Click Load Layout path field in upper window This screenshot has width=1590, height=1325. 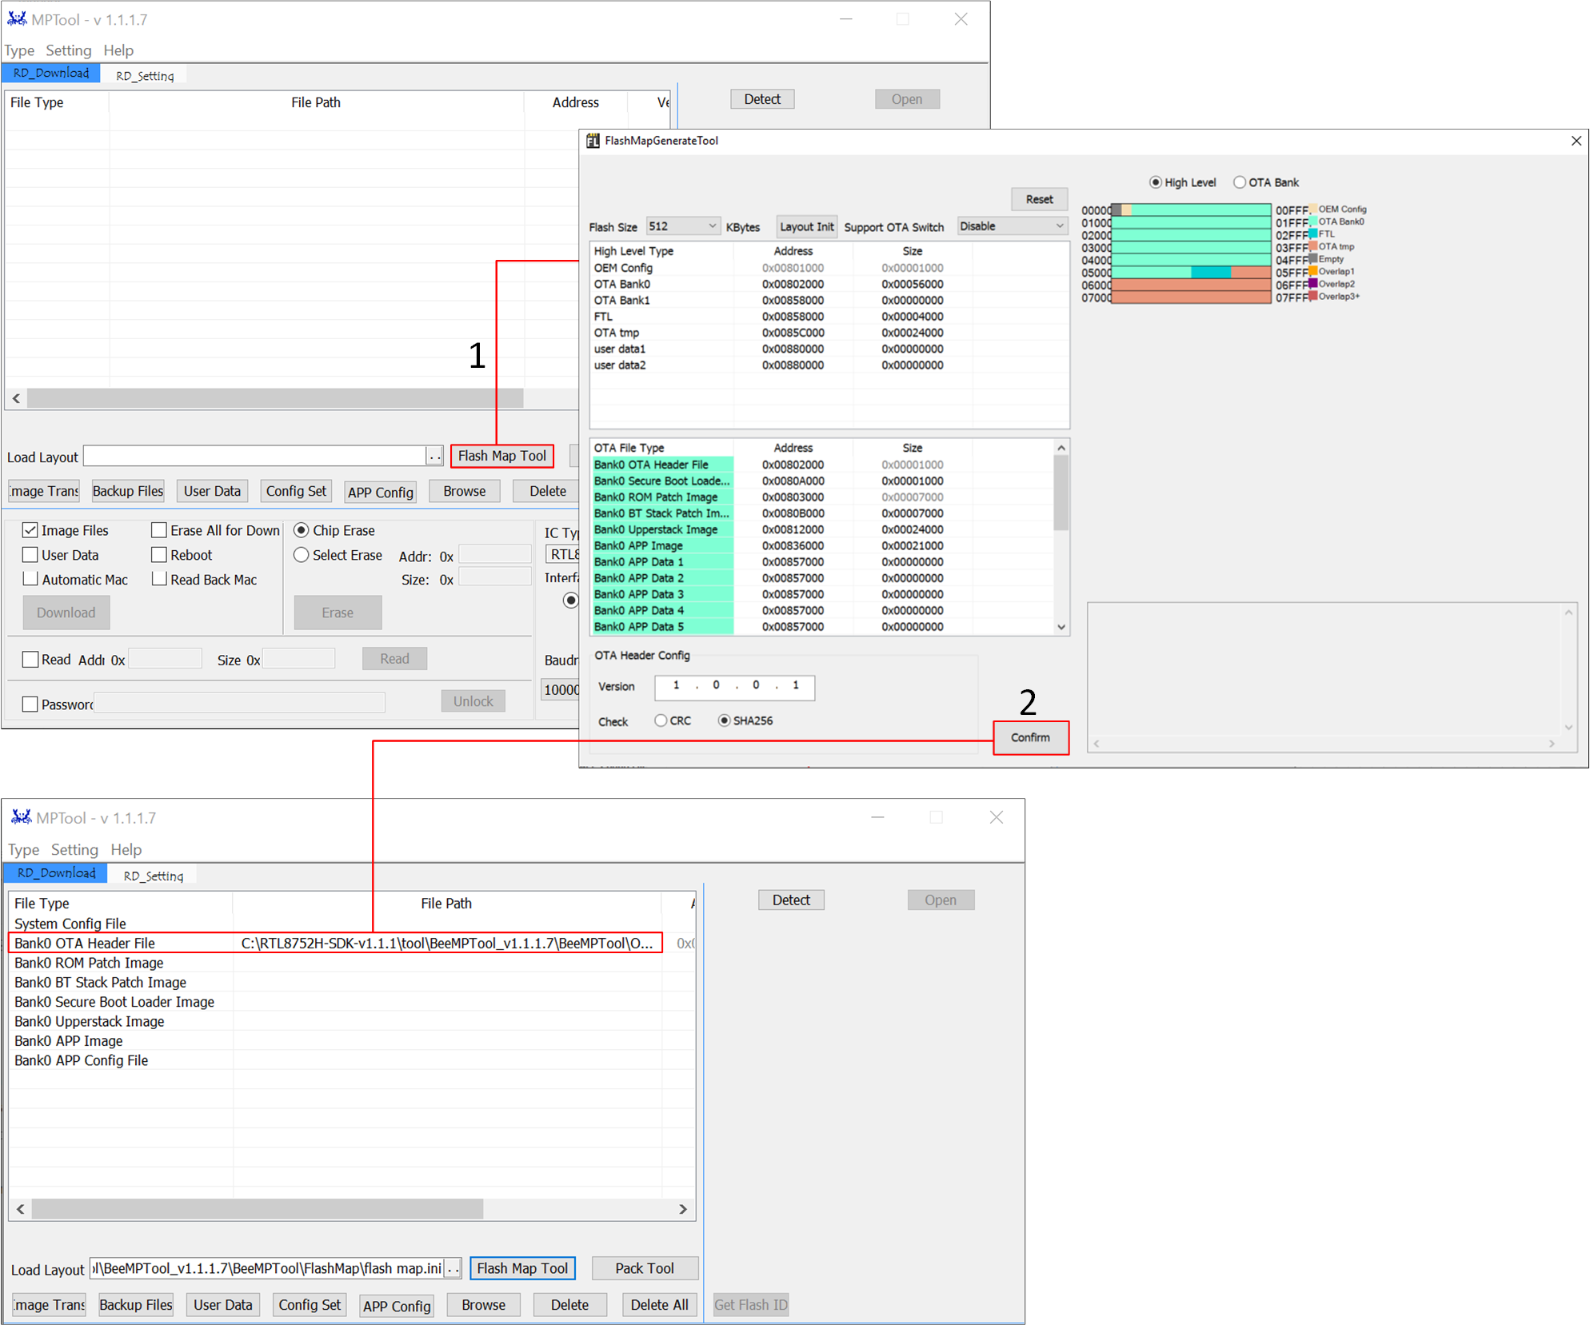tap(254, 456)
